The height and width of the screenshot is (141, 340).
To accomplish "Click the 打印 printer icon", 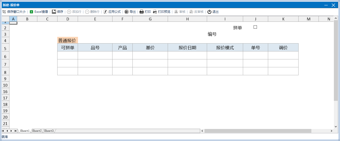I will coord(142,12).
